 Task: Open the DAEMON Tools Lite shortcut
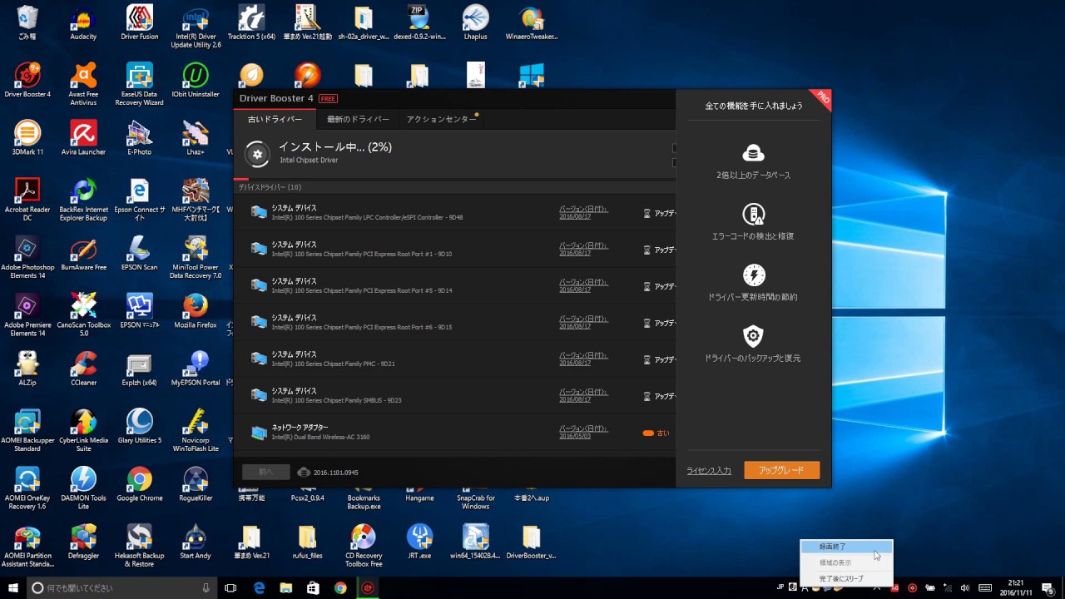83,488
